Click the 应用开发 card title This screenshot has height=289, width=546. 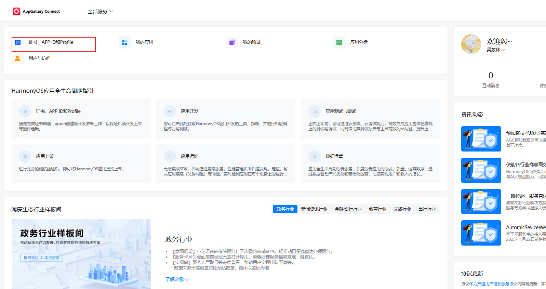coord(189,111)
